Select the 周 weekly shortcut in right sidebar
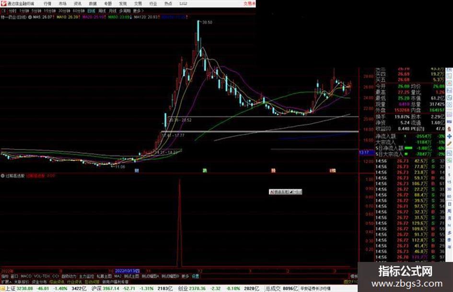 449,211
